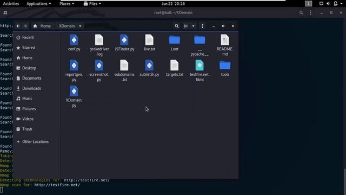The width and height of the screenshot is (346, 195).
Task: Select the JSFinder.py file
Action: (124, 43)
